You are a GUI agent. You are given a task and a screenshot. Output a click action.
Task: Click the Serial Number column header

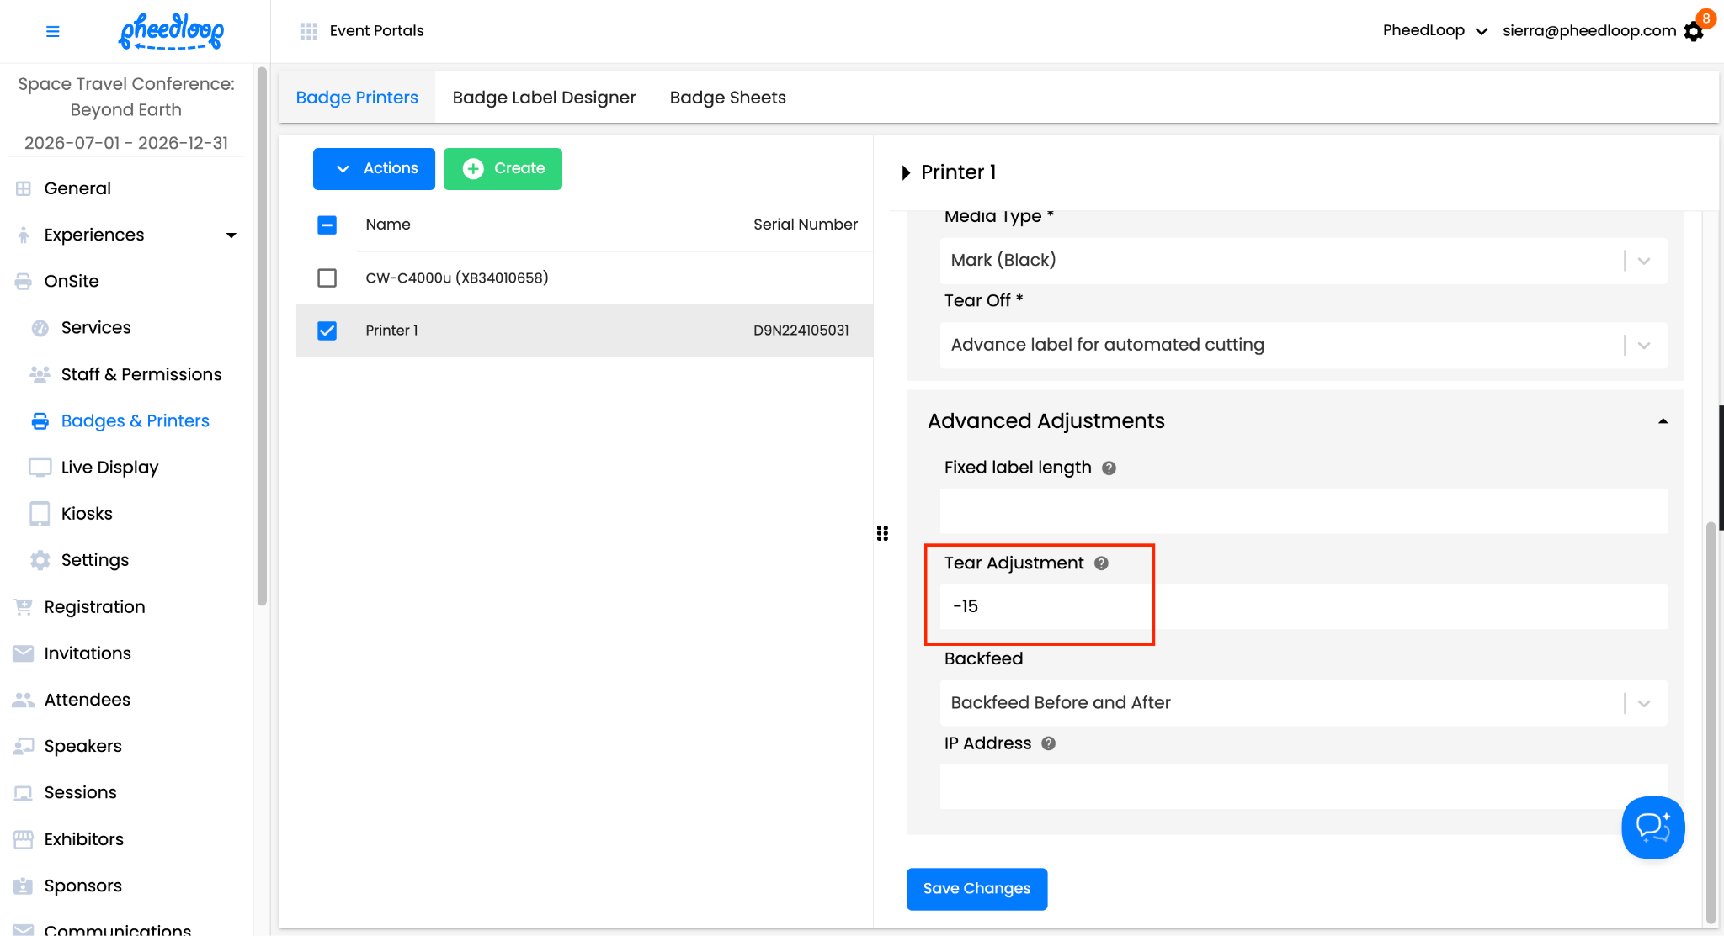tap(806, 225)
